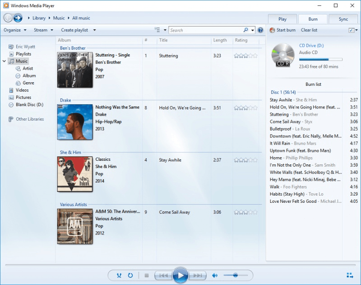Stop playback with the stop button
The height and width of the screenshot is (285, 361).
pos(146,276)
